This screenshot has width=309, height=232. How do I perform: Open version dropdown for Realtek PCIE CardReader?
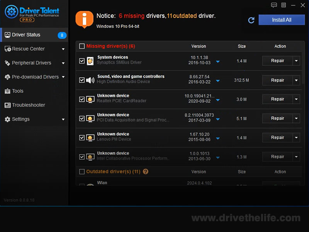pos(218,100)
